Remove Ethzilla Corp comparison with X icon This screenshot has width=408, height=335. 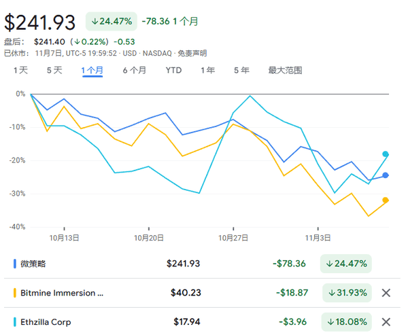click(x=386, y=321)
